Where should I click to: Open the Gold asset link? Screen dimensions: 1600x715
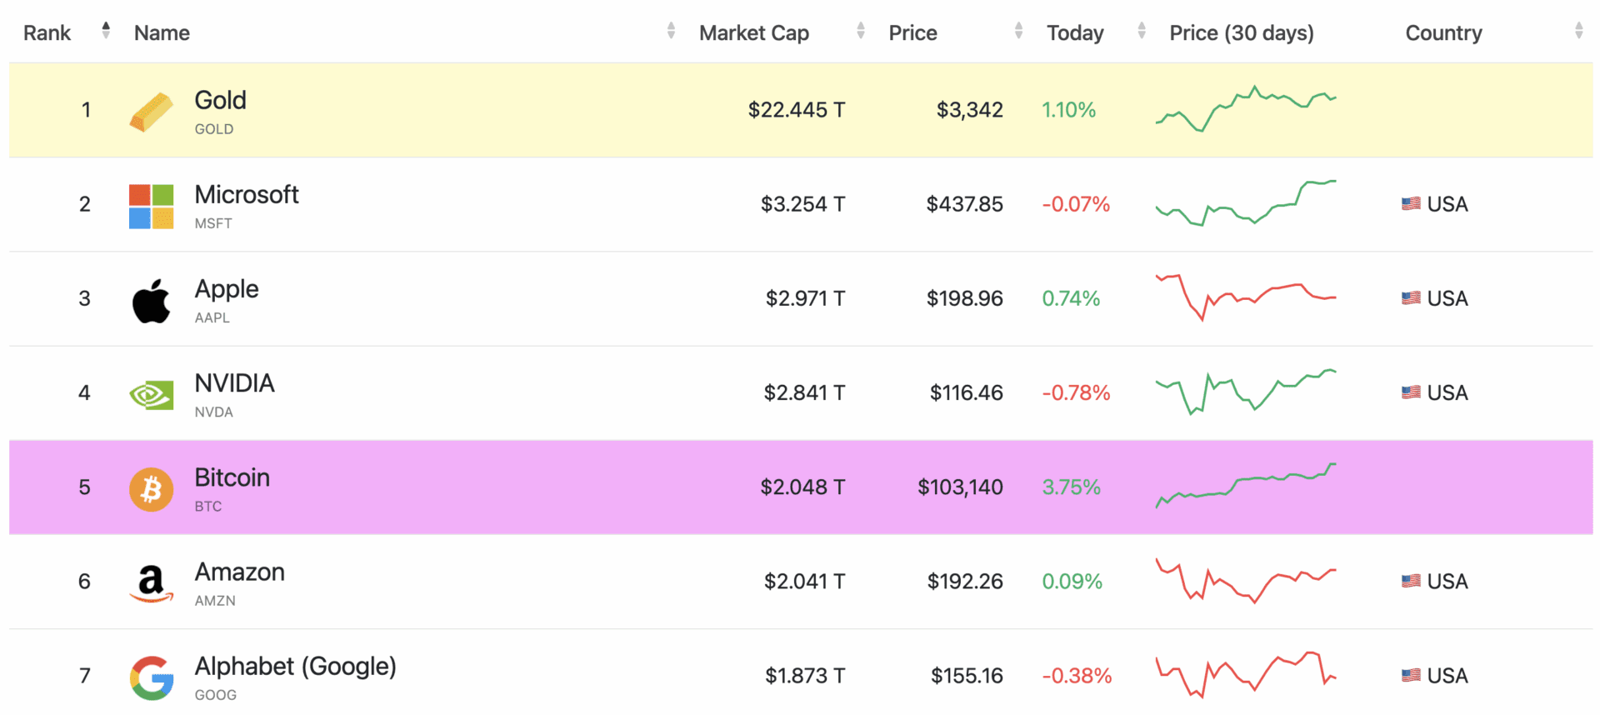(x=220, y=100)
